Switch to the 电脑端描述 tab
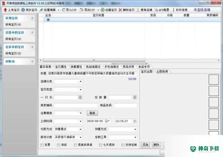This screenshot has width=223, height=157. click(93, 67)
